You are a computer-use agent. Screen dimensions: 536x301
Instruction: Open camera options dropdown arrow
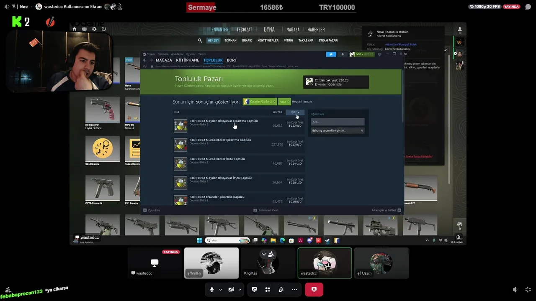pos(240,289)
